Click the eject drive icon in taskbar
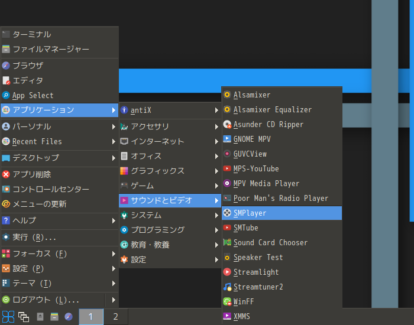414x325 pixels. coord(40,317)
